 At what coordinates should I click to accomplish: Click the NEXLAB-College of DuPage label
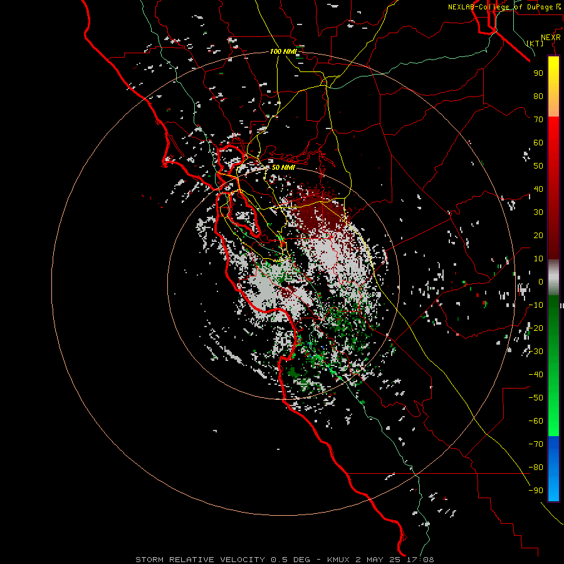[500, 7]
